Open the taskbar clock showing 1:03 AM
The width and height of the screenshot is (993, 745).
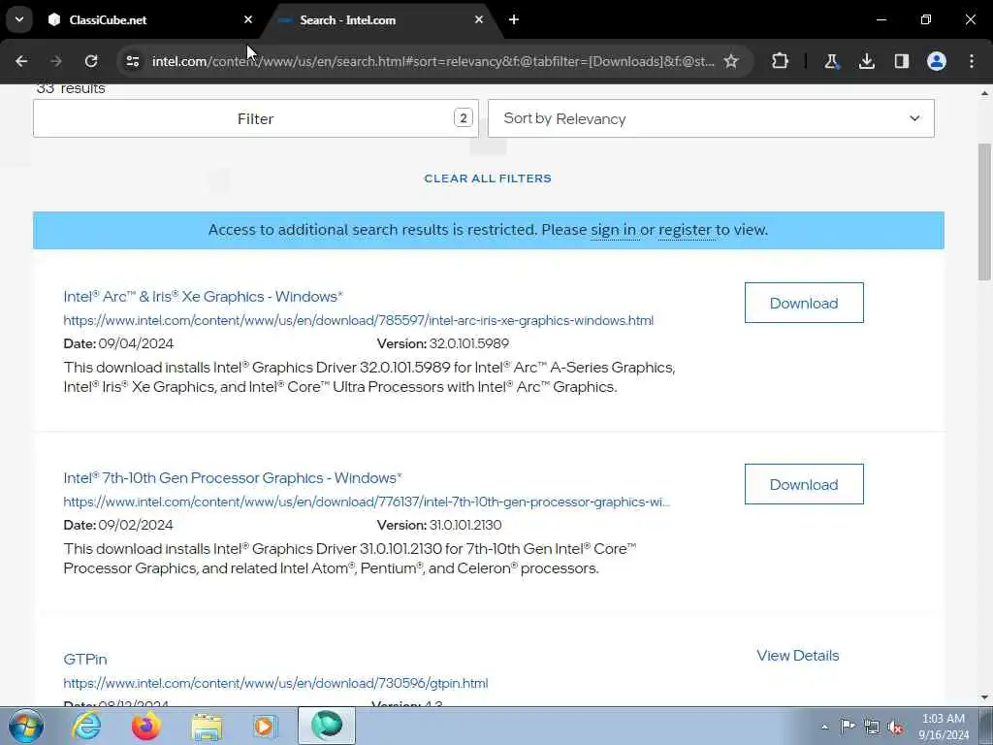pyautogui.click(x=944, y=727)
